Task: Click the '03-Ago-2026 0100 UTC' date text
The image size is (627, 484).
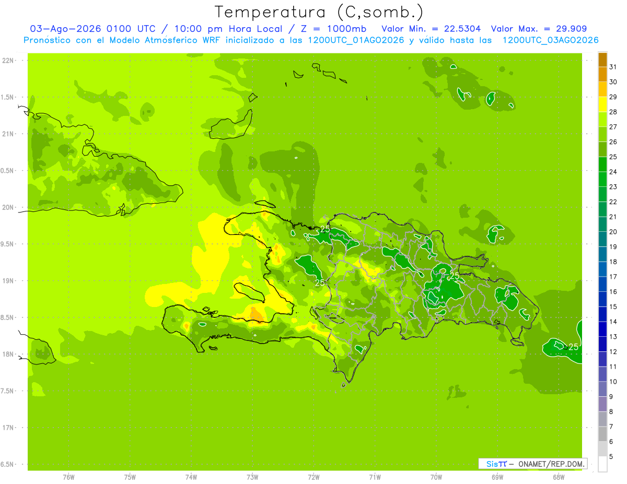Action: [x=94, y=29]
